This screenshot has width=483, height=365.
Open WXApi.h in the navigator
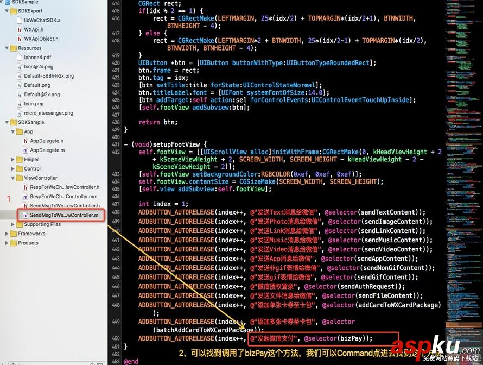tap(34, 29)
